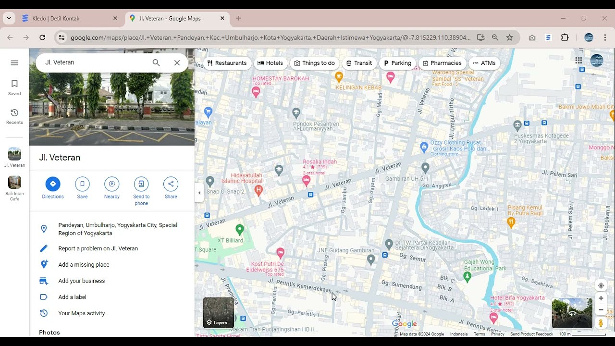
Task: Bookmark this page with star icon
Action: coord(510,37)
